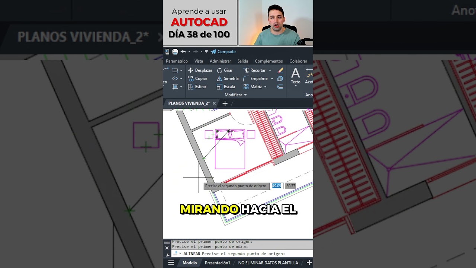Select the Ellipse draw tool

[175, 79]
